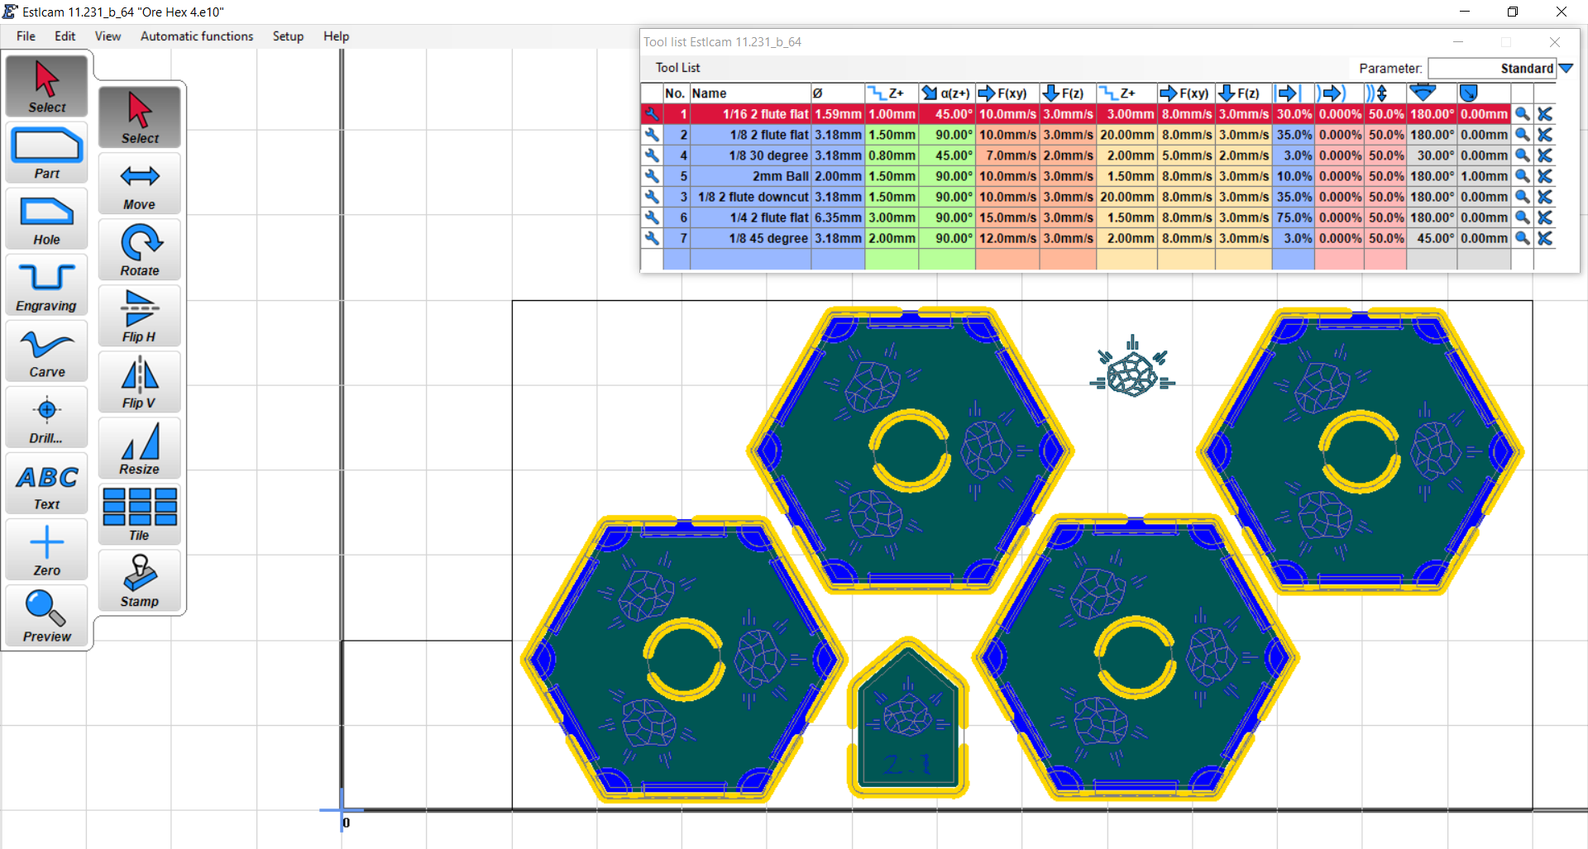Open the Setup menu
1588x849 pixels.
(288, 36)
